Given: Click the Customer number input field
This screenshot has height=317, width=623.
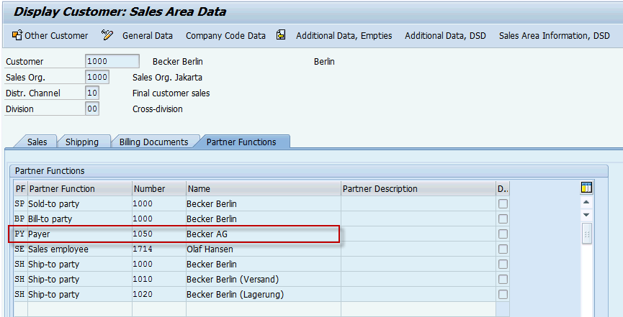Looking at the screenshot, I should point(112,62).
